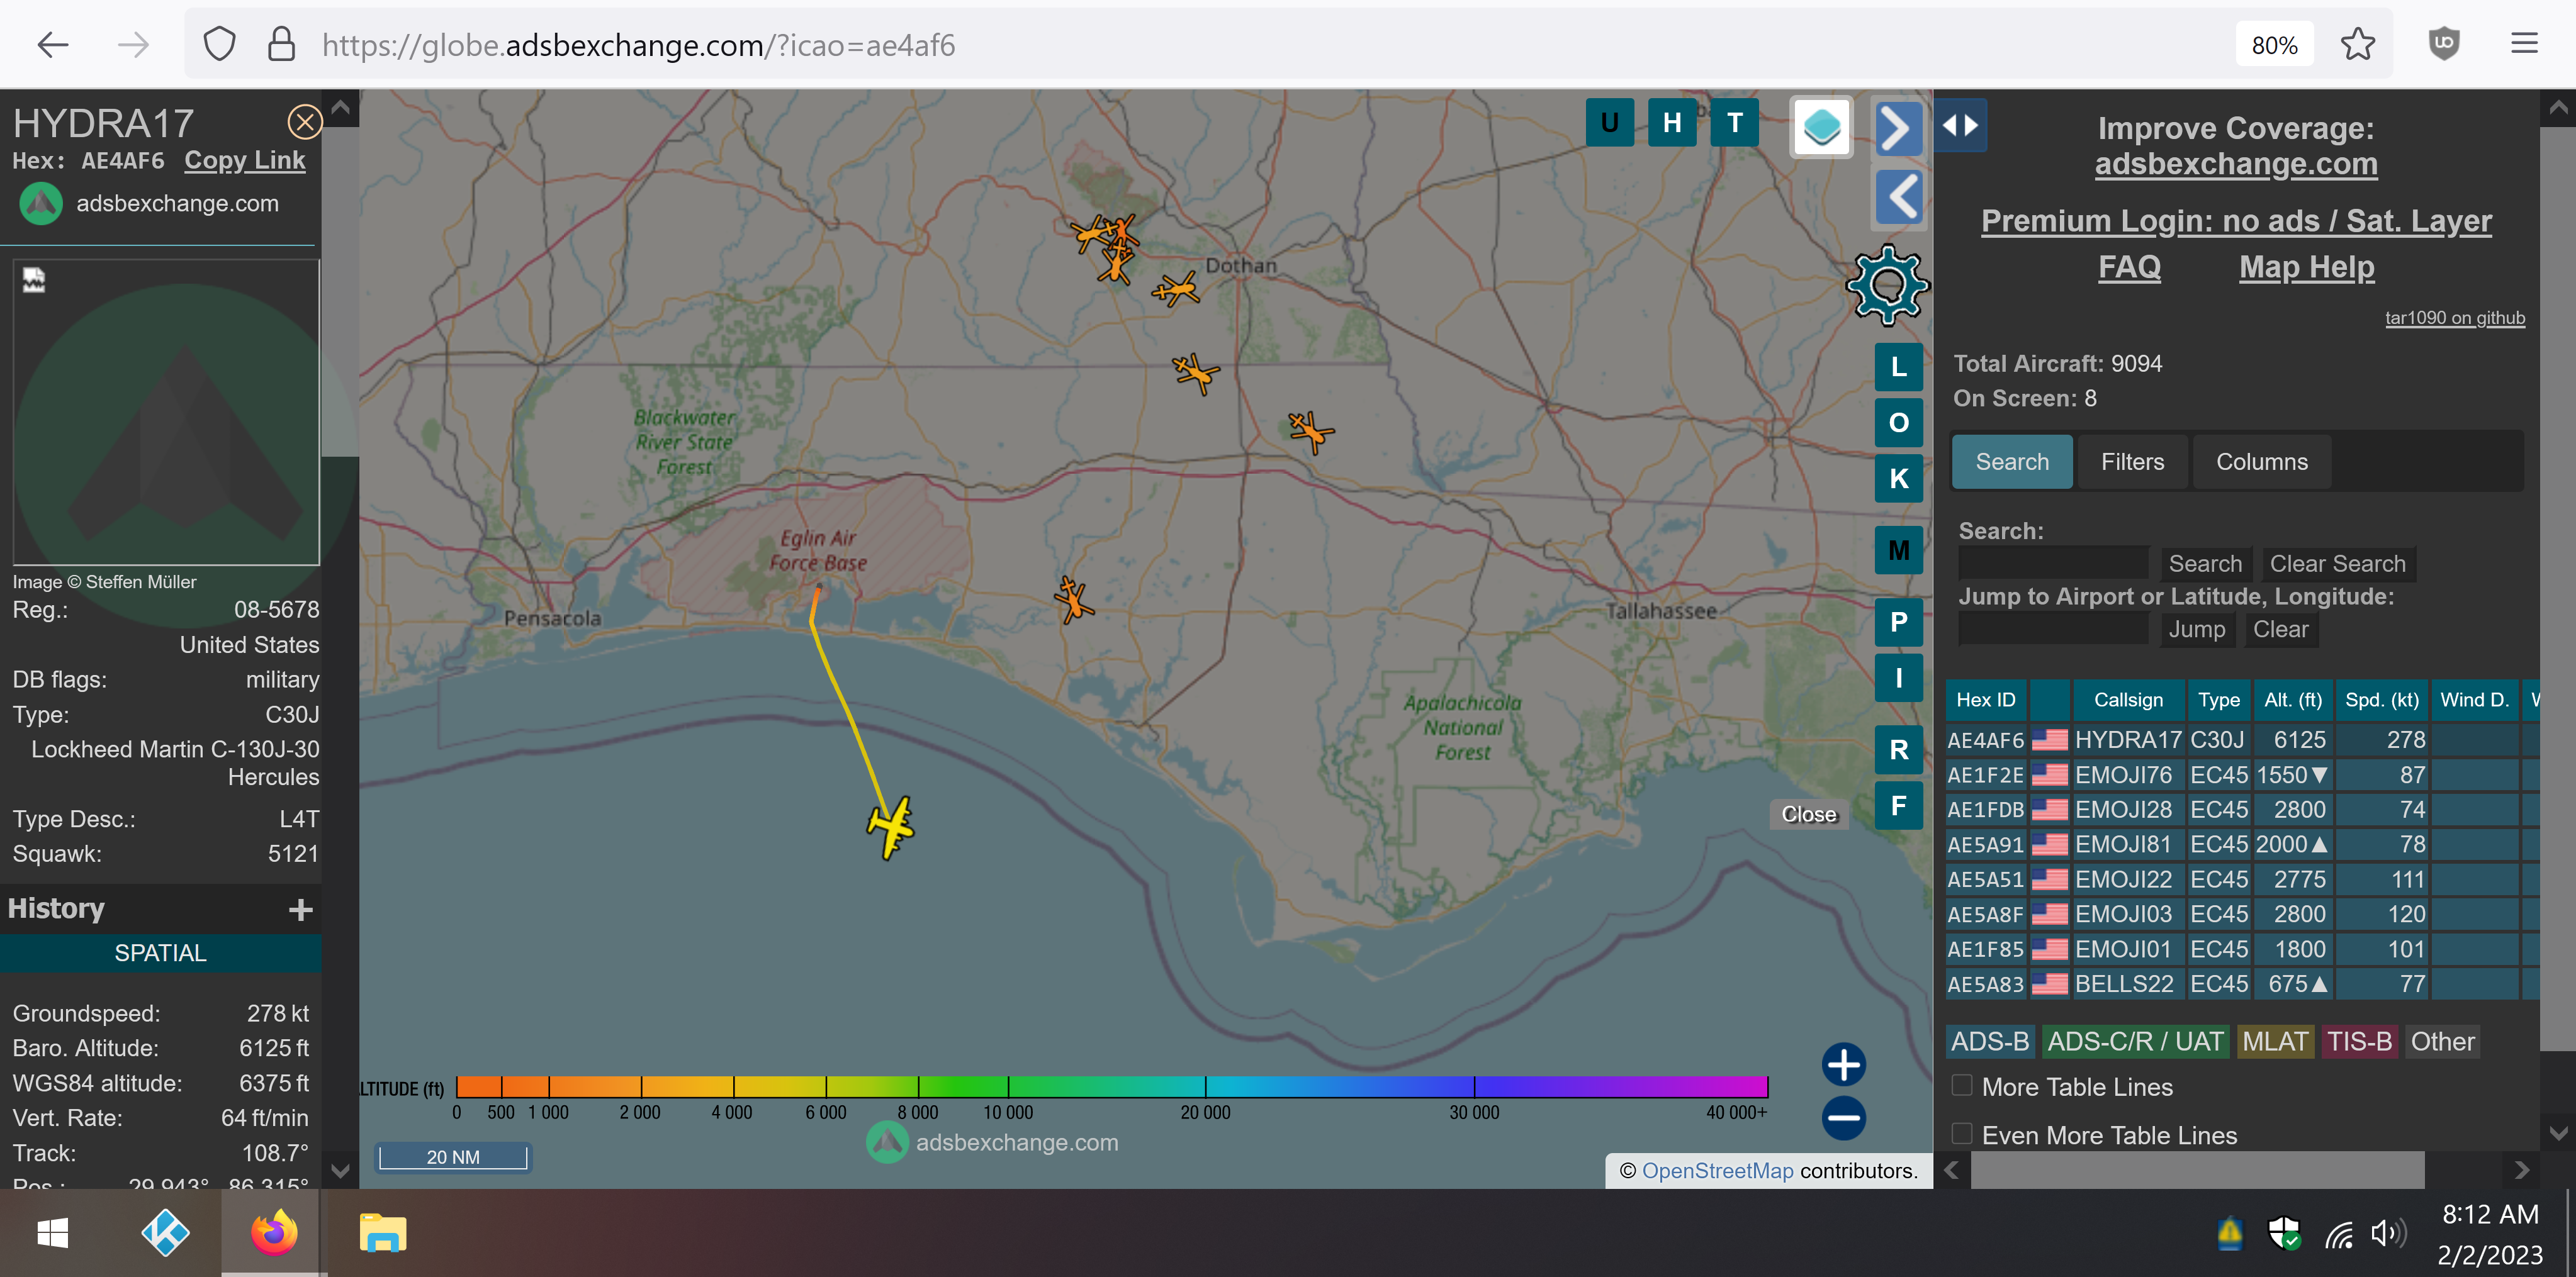
Task: Open Windows Start menu
Action: (x=52, y=1232)
